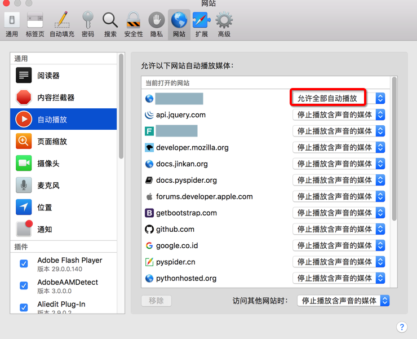Select 位置 location in sidebar
Viewport: 417px width, 339px height.
64,207
